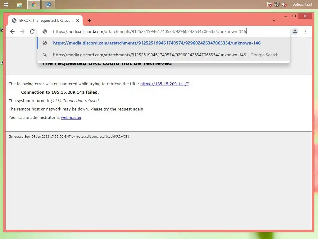Go back to the previous page
Viewport: 318px width, 239px height.
tap(12, 31)
